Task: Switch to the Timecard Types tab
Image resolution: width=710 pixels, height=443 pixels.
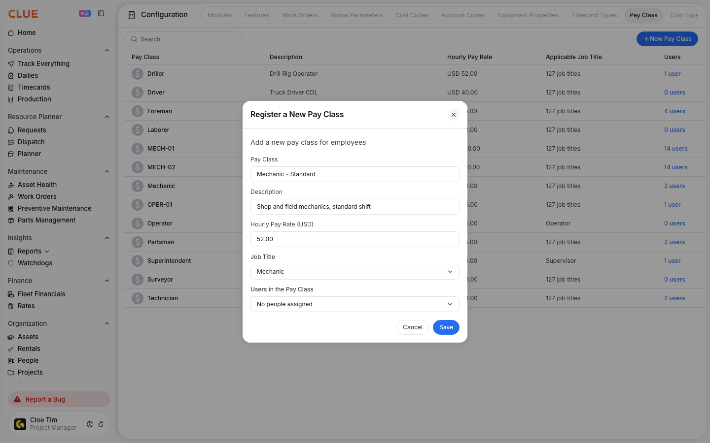Action: [x=594, y=15]
